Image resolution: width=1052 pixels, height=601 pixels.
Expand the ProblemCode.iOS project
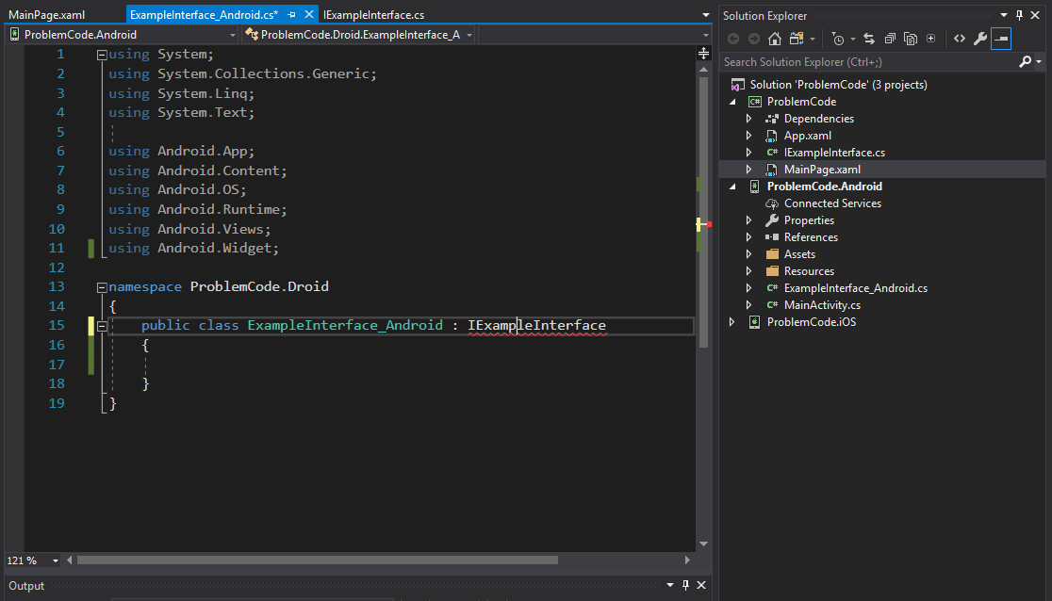(732, 322)
